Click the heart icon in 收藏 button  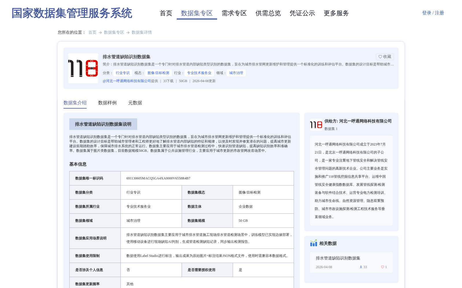click(380, 57)
